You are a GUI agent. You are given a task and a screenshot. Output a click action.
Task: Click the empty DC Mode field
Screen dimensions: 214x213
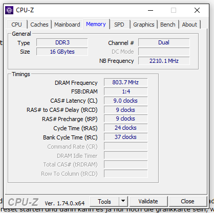[164, 52]
